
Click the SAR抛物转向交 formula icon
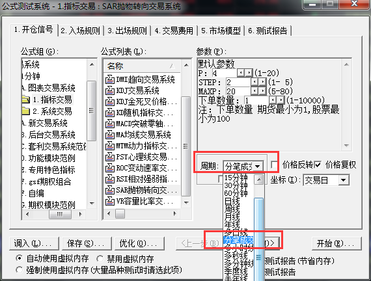pyautogui.click(x=110, y=190)
